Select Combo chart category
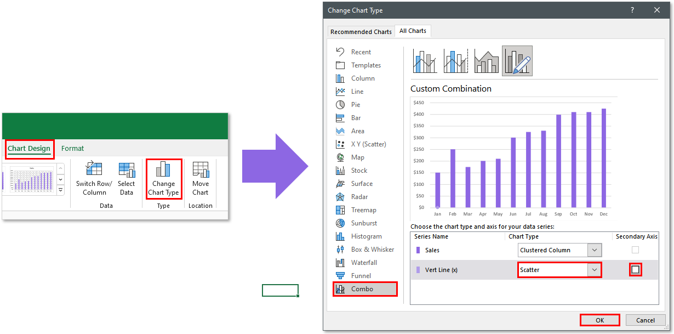 point(365,289)
